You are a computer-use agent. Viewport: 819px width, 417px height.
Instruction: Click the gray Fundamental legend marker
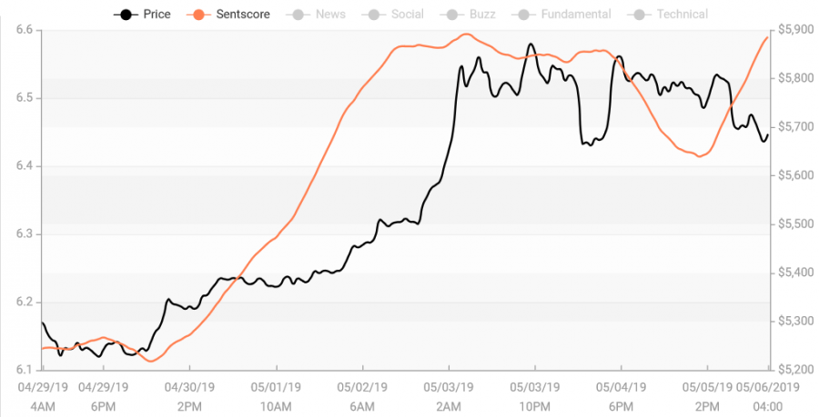click(523, 15)
